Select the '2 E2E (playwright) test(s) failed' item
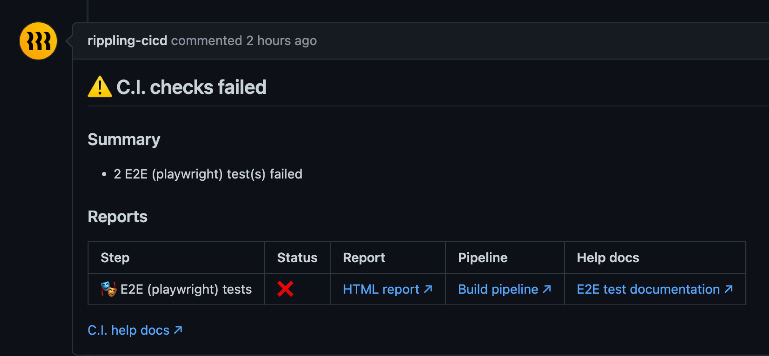 pos(208,174)
